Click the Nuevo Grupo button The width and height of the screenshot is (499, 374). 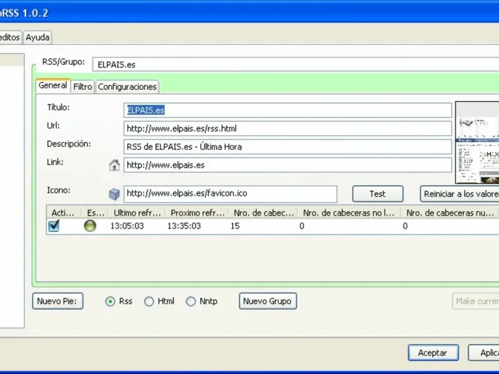268,301
